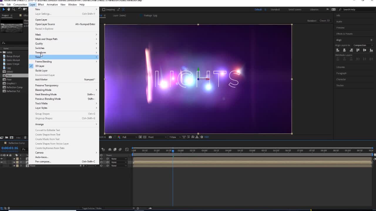Click the Align Top icon

click(358, 50)
